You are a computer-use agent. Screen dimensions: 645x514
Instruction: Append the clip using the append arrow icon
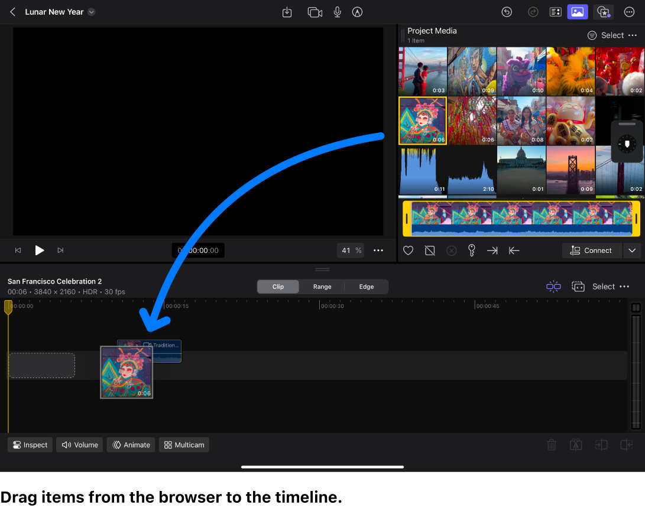(x=492, y=250)
